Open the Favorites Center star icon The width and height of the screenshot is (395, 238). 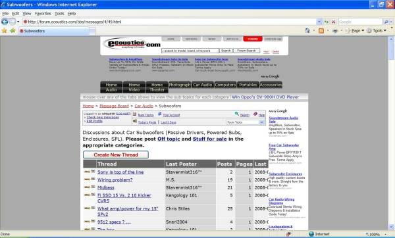(x=5, y=31)
